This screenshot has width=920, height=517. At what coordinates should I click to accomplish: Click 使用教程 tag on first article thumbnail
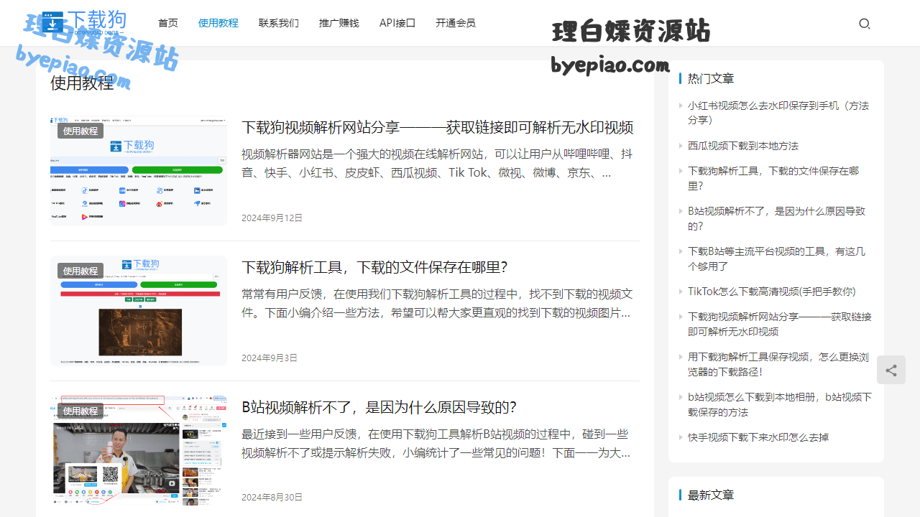[80, 131]
